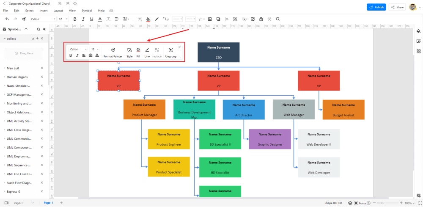Image resolution: width=423 pixels, height=207 pixels.
Task: Click the Share button
Action: (x=397, y=7)
